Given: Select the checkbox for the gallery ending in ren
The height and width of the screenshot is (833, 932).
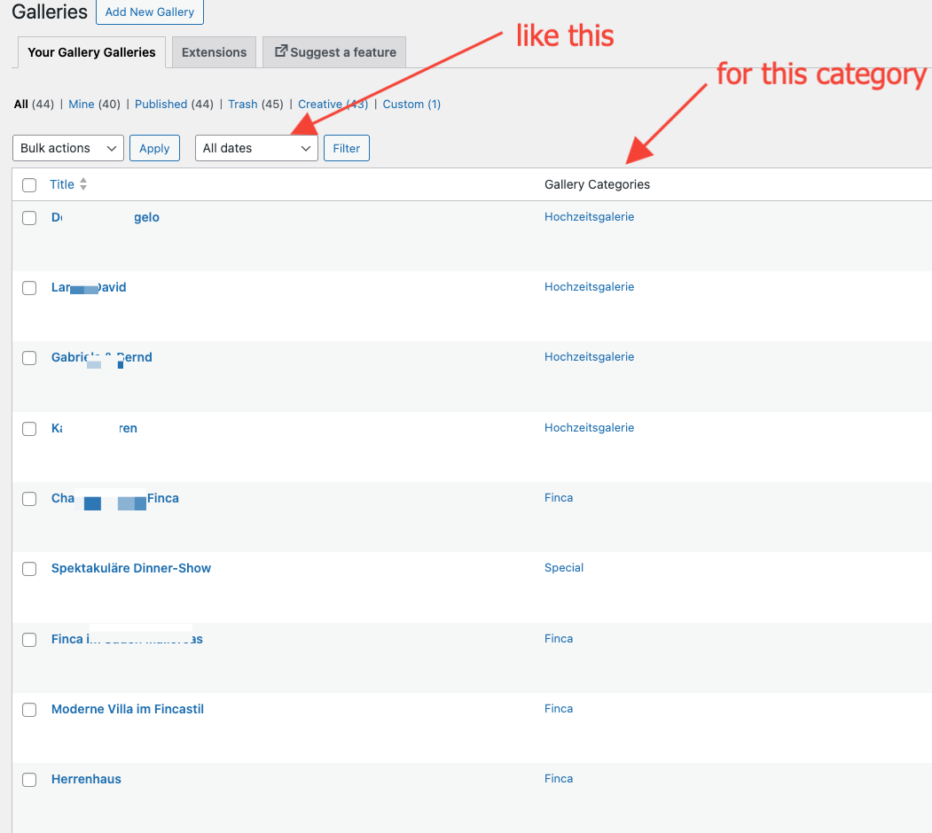Looking at the screenshot, I should [x=29, y=428].
